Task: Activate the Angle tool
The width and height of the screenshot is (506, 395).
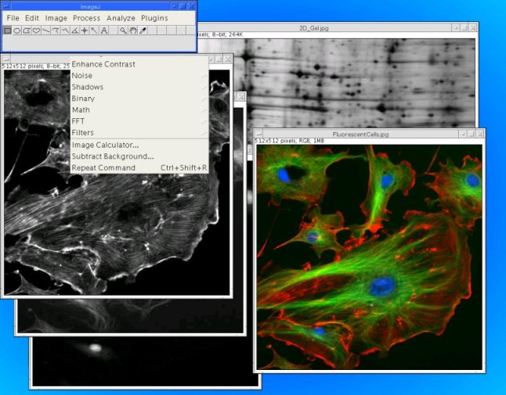Action: pyautogui.click(x=75, y=31)
